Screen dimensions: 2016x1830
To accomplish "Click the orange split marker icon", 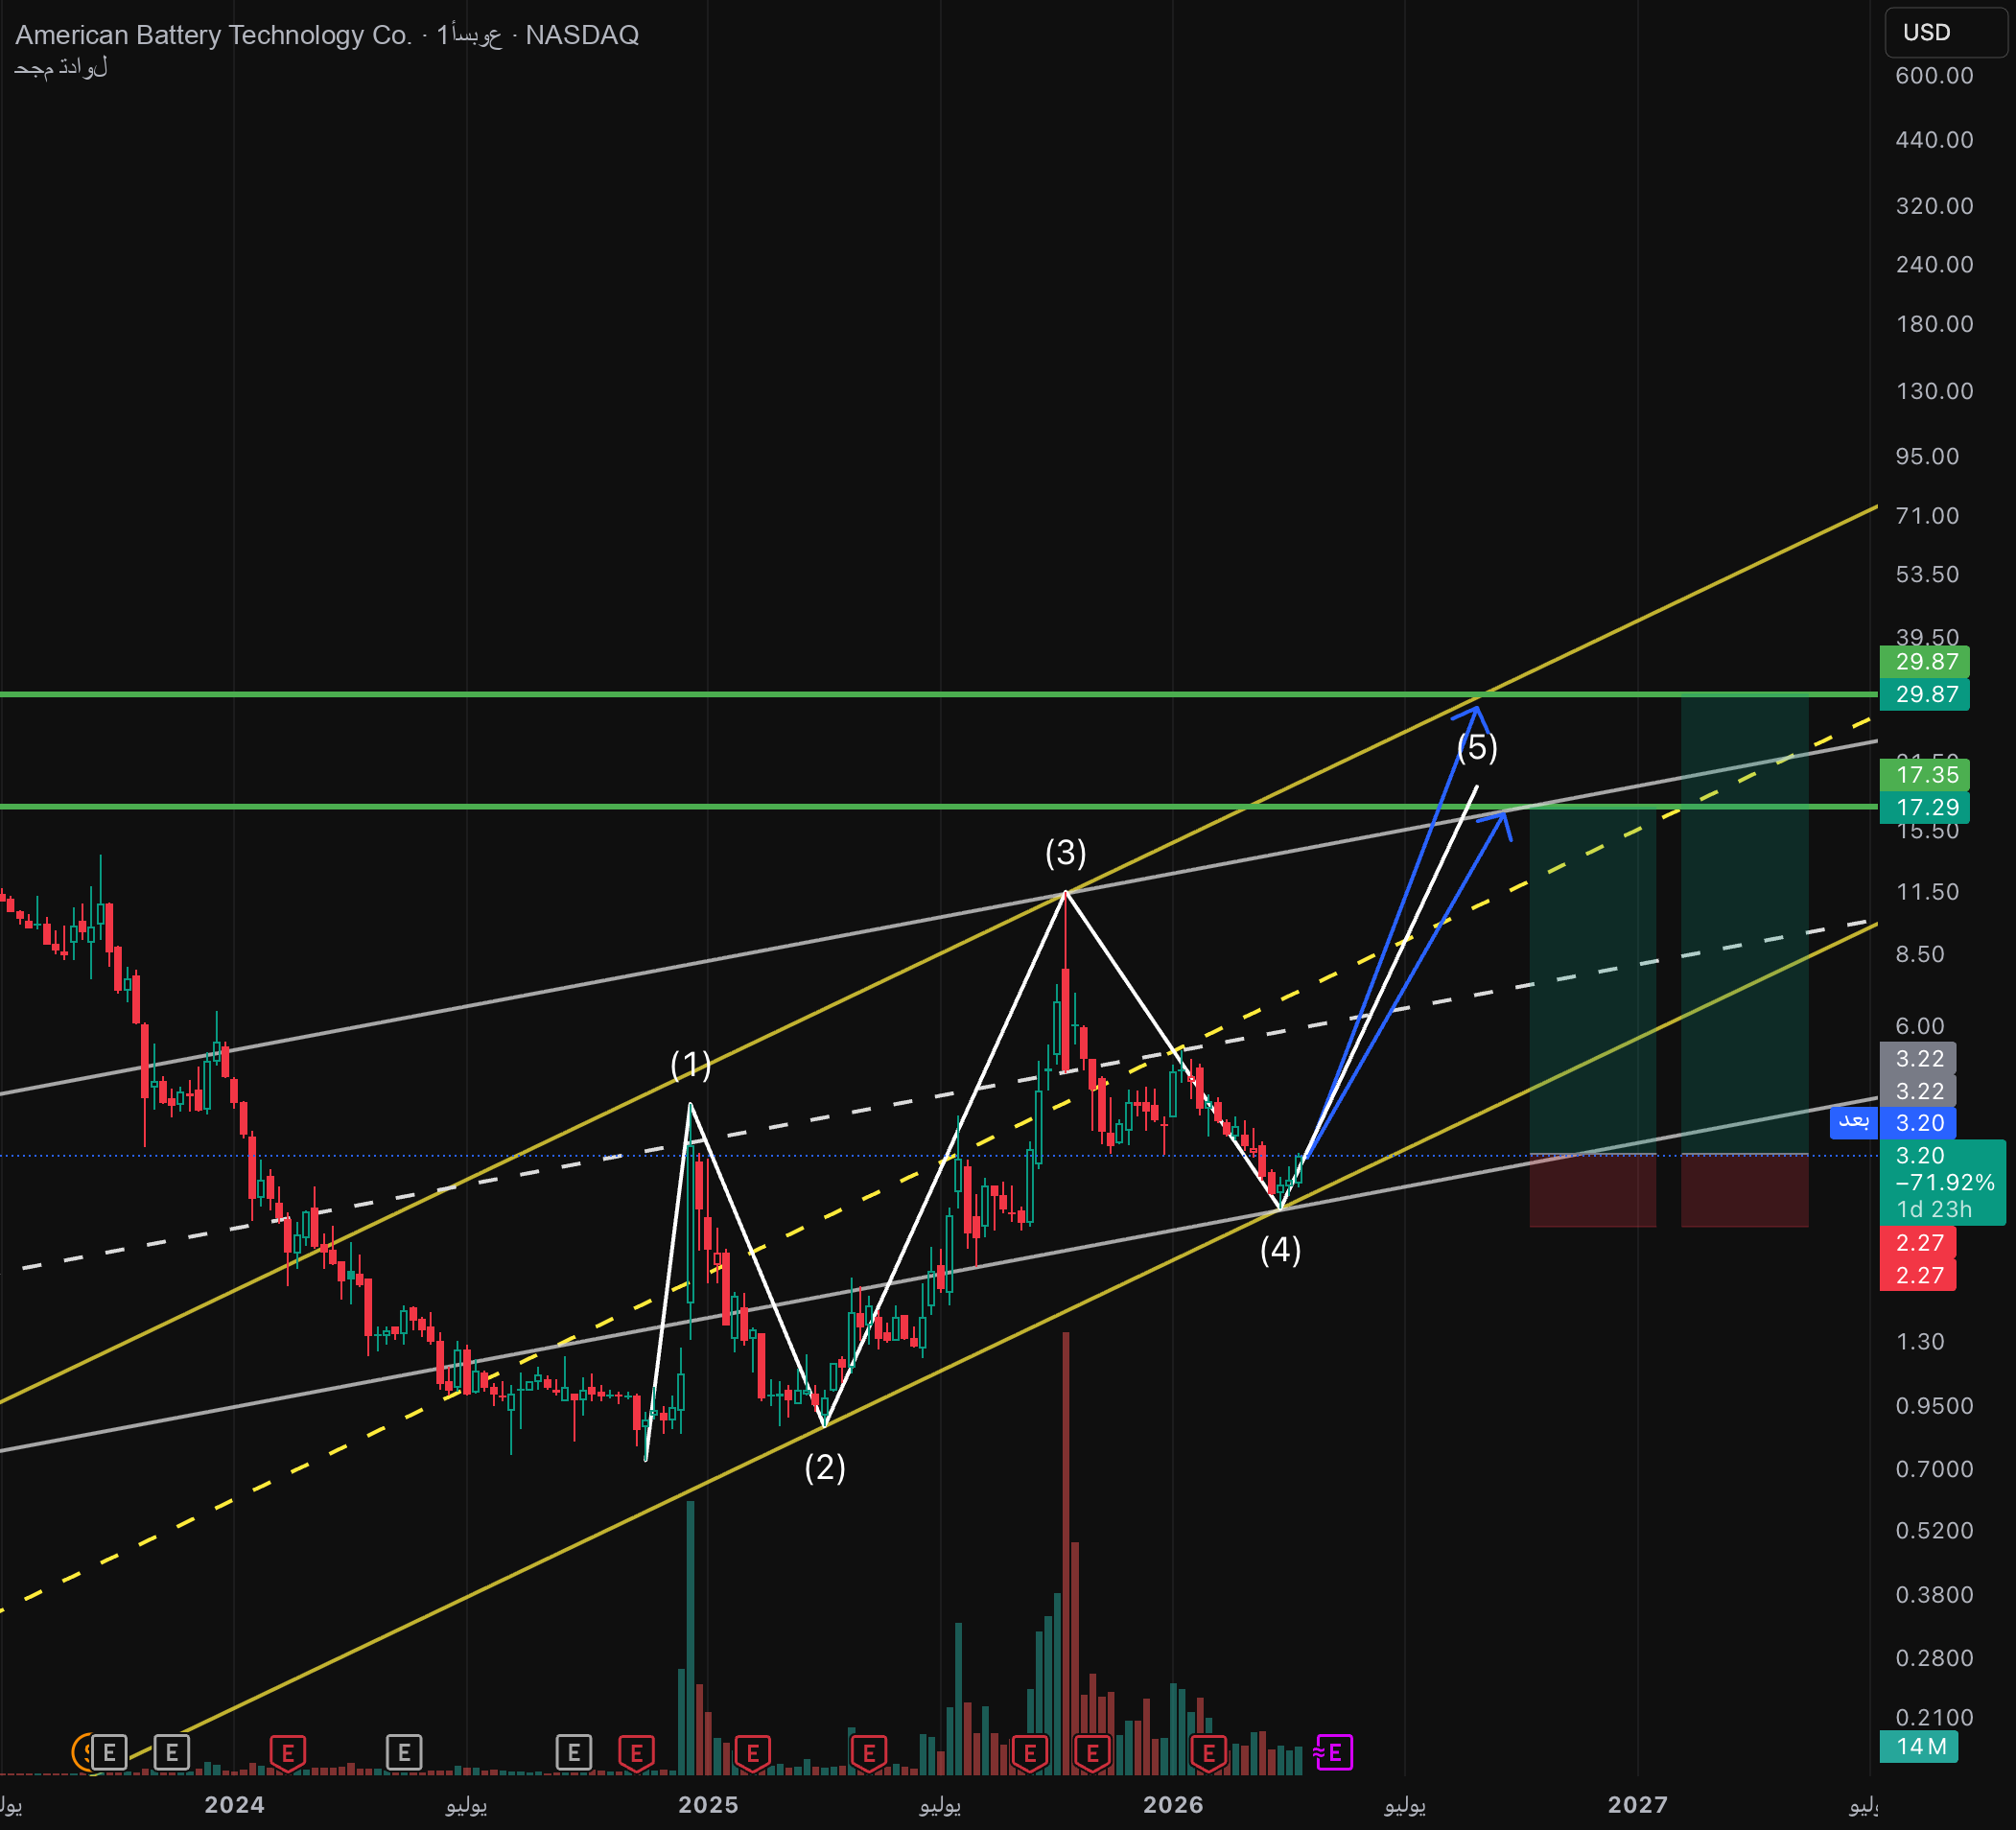I will point(82,1752).
